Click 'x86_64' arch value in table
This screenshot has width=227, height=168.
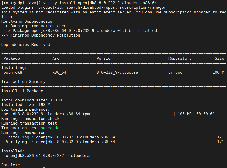pos(59,72)
